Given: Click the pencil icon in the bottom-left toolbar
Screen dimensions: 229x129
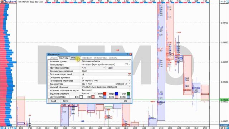Looking at the screenshot, I should (x=9, y=128).
